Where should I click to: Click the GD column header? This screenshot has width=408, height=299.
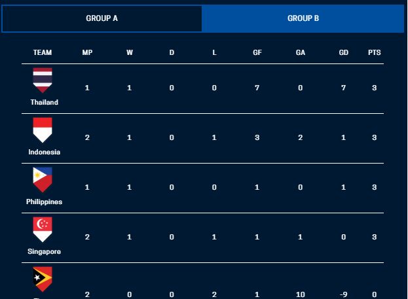(x=343, y=52)
